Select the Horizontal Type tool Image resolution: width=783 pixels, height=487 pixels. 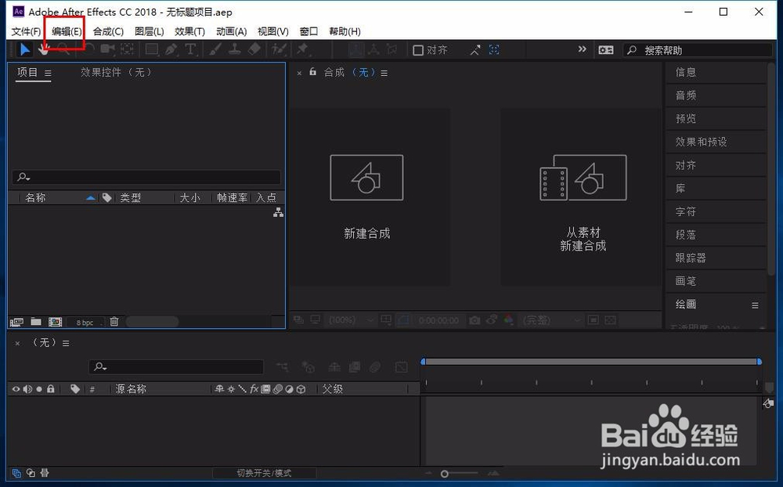(x=190, y=49)
